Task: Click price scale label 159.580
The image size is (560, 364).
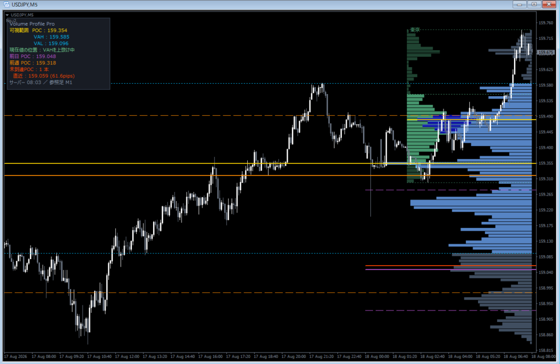Action: click(x=546, y=85)
